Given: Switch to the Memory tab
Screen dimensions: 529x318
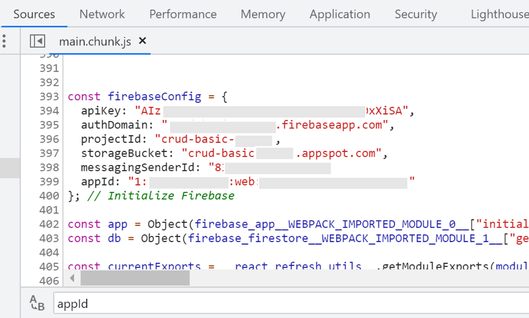Looking at the screenshot, I should click(263, 14).
